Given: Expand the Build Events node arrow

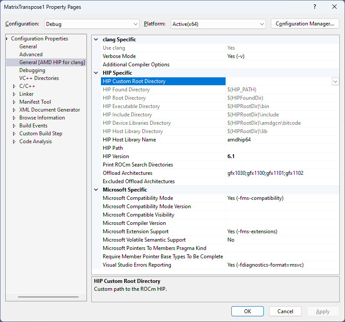Looking at the screenshot, I should [x=14, y=126].
